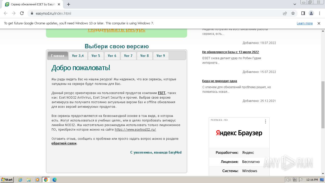Open the ad options three-dot menu
Image resolution: width=325 pixels, height=183 pixels.
(x=266, y=121)
